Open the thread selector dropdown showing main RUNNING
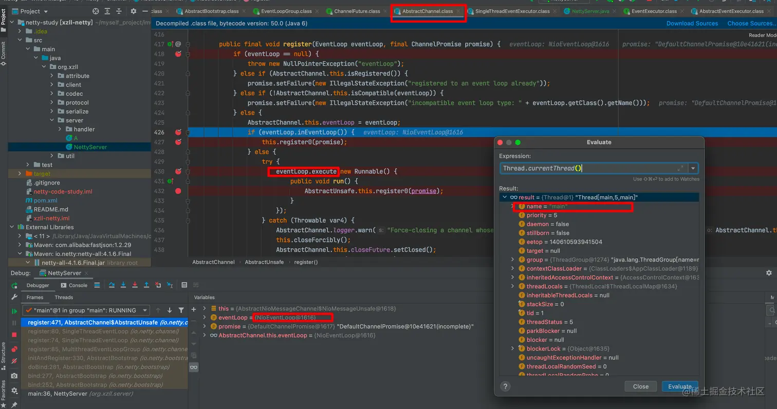777x409 pixels. (x=86, y=310)
